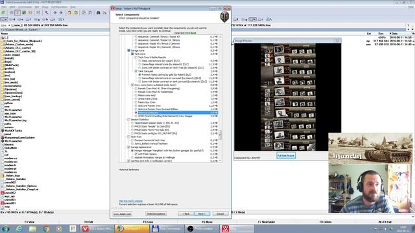Image resolution: width=415 pixels, height=233 pixels.
Task: Check the Session Statistics checkbox
Action: coord(129,120)
